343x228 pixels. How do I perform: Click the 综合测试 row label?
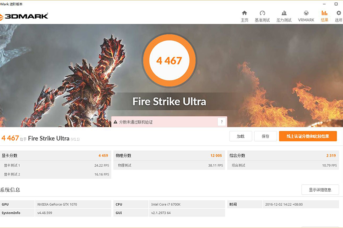tap(238, 166)
